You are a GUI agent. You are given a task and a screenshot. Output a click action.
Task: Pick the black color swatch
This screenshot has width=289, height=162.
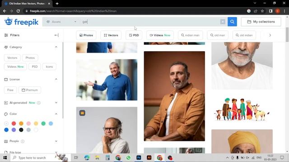coord(21,130)
